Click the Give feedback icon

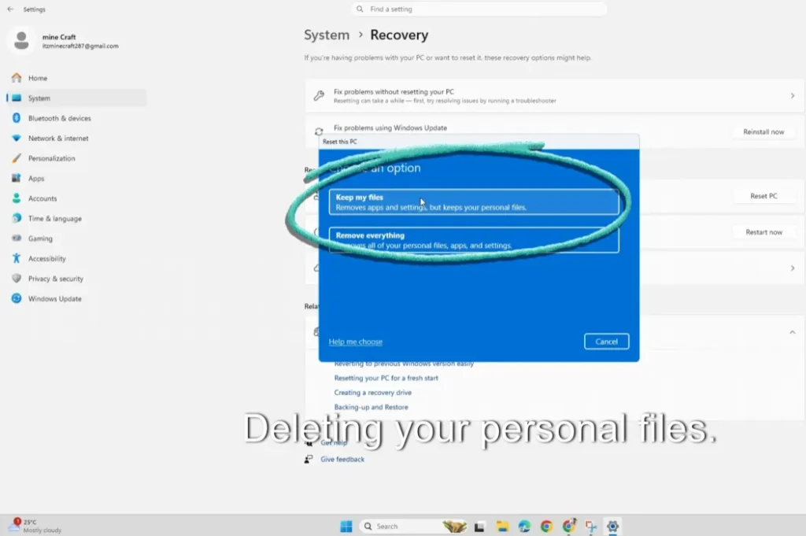[x=309, y=459]
